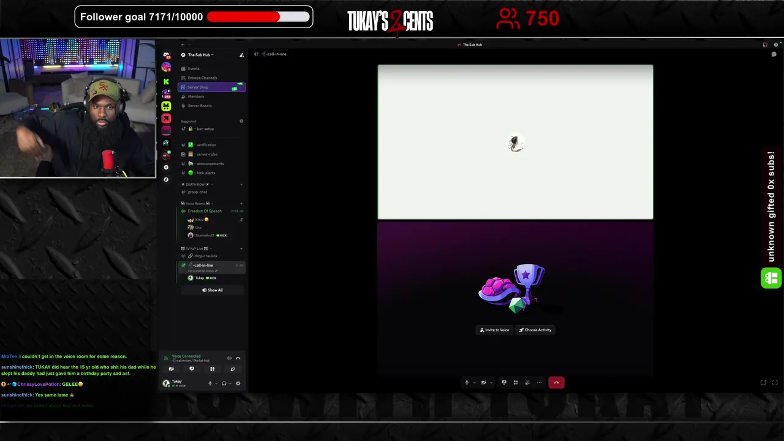This screenshot has width=784, height=441.
Task: Open the noise suppression icon in the voice panel
Action: 229,358
